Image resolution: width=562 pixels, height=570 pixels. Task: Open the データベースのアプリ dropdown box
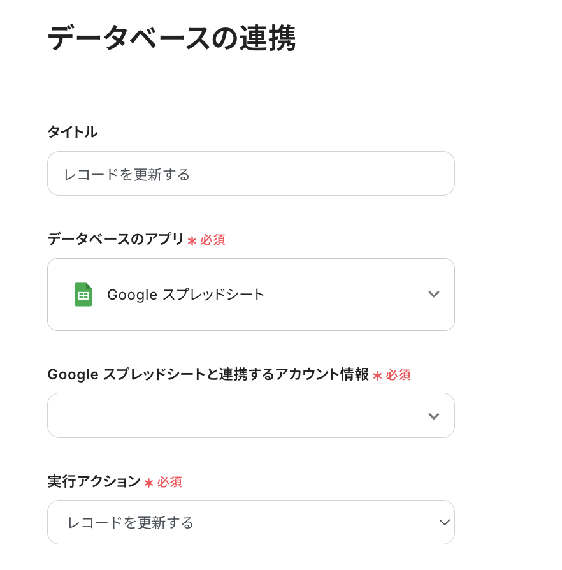(x=250, y=295)
